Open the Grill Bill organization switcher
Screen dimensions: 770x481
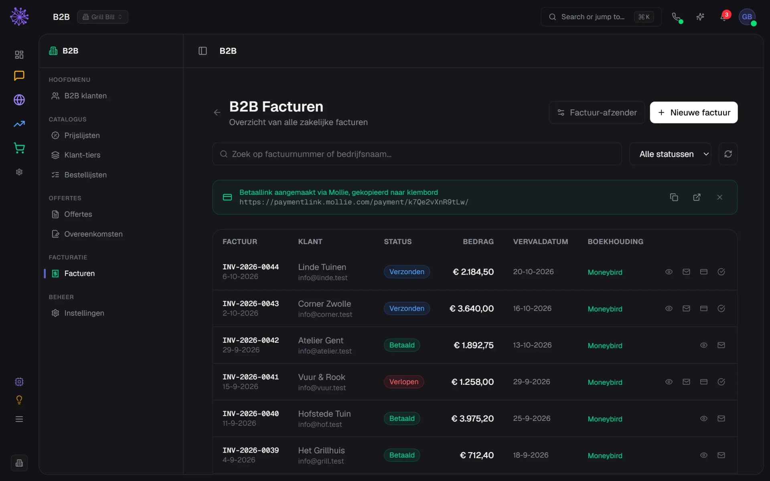[103, 17]
